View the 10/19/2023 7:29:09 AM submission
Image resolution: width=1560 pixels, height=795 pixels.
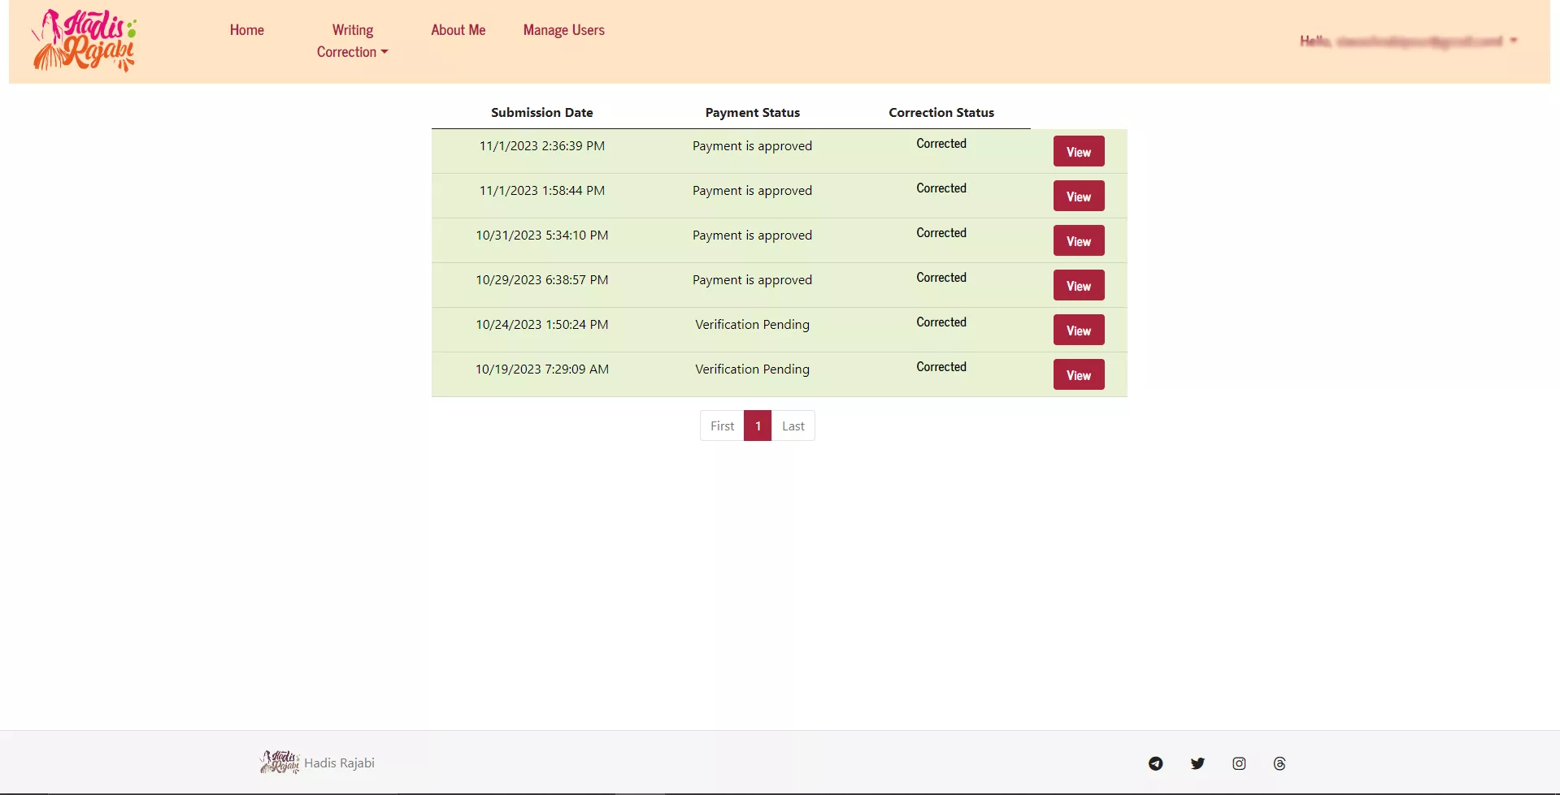tap(1078, 375)
